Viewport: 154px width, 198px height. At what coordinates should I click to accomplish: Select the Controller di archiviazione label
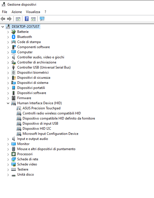coord(37,62)
